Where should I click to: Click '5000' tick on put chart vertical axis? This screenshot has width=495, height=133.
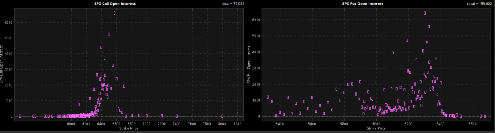click(x=256, y=36)
